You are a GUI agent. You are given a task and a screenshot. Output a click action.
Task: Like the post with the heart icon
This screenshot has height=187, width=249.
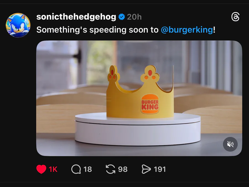(x=41, y=169)
